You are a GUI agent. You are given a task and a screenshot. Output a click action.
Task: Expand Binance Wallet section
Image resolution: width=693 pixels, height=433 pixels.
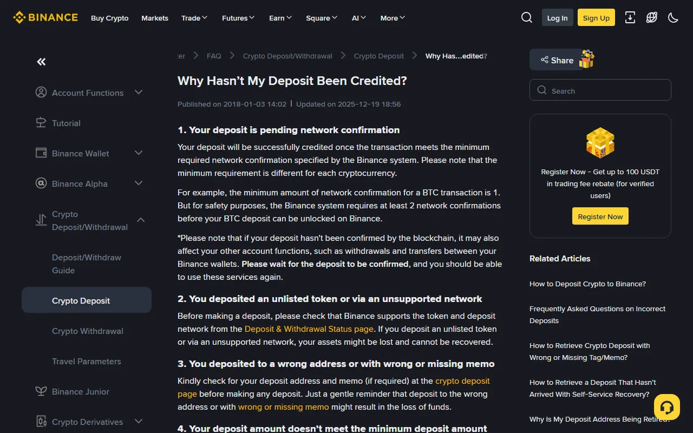[x=139, y=153]
